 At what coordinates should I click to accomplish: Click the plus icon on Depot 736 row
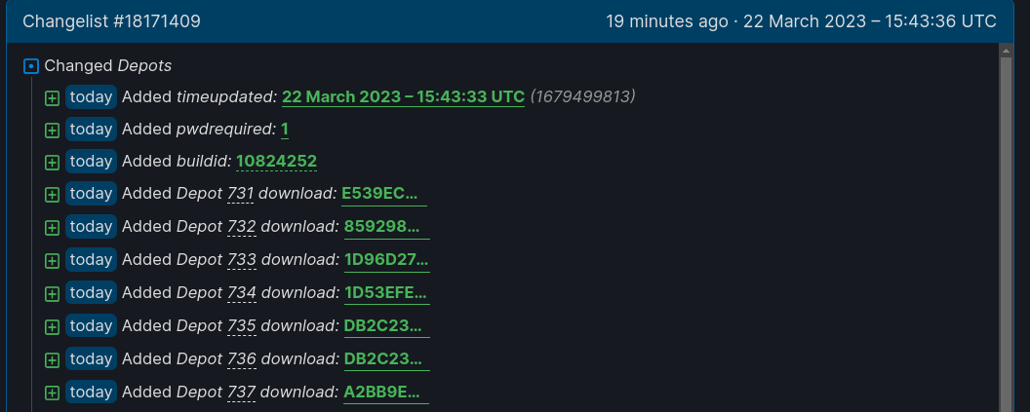point(52,359)
